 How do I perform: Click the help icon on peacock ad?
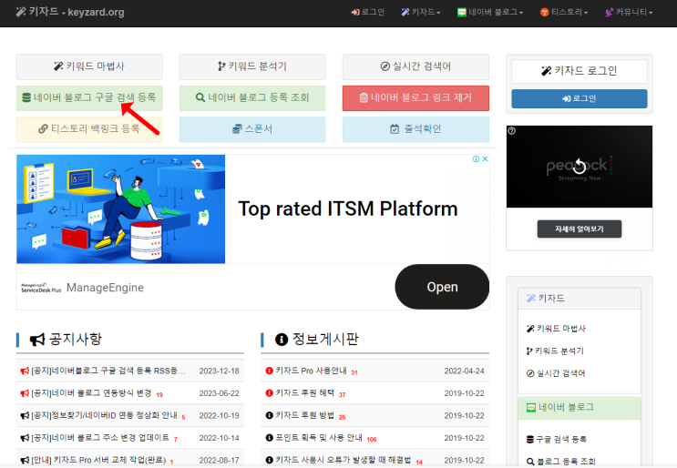pyautogui.click(x=512, y=131)
